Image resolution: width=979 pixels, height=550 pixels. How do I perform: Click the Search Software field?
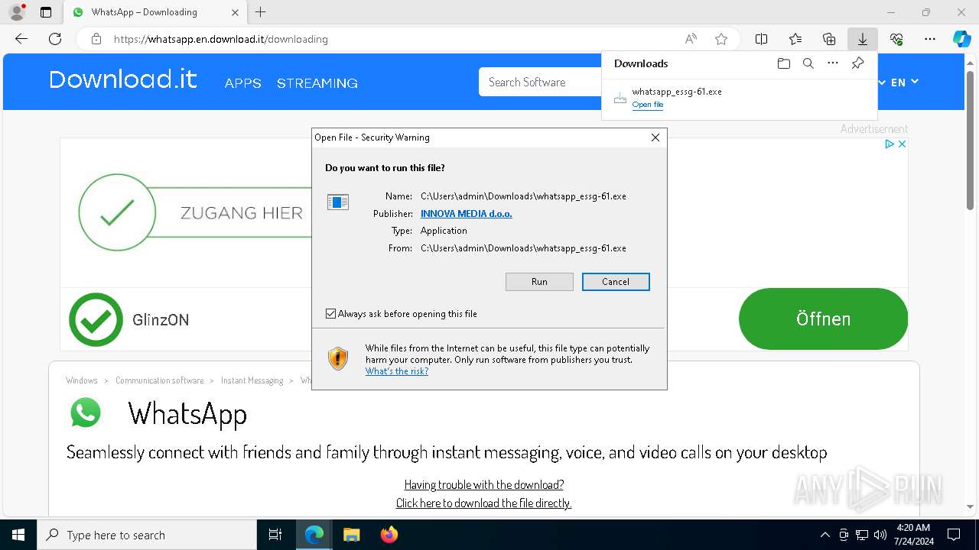541,82
